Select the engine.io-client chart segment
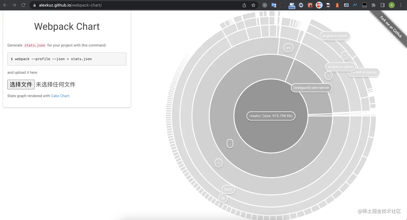This screenshot has height=220, width=407. tap(335, 36)
